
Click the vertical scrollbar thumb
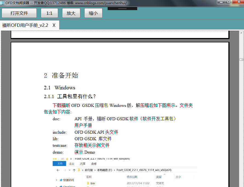(241, 60)
